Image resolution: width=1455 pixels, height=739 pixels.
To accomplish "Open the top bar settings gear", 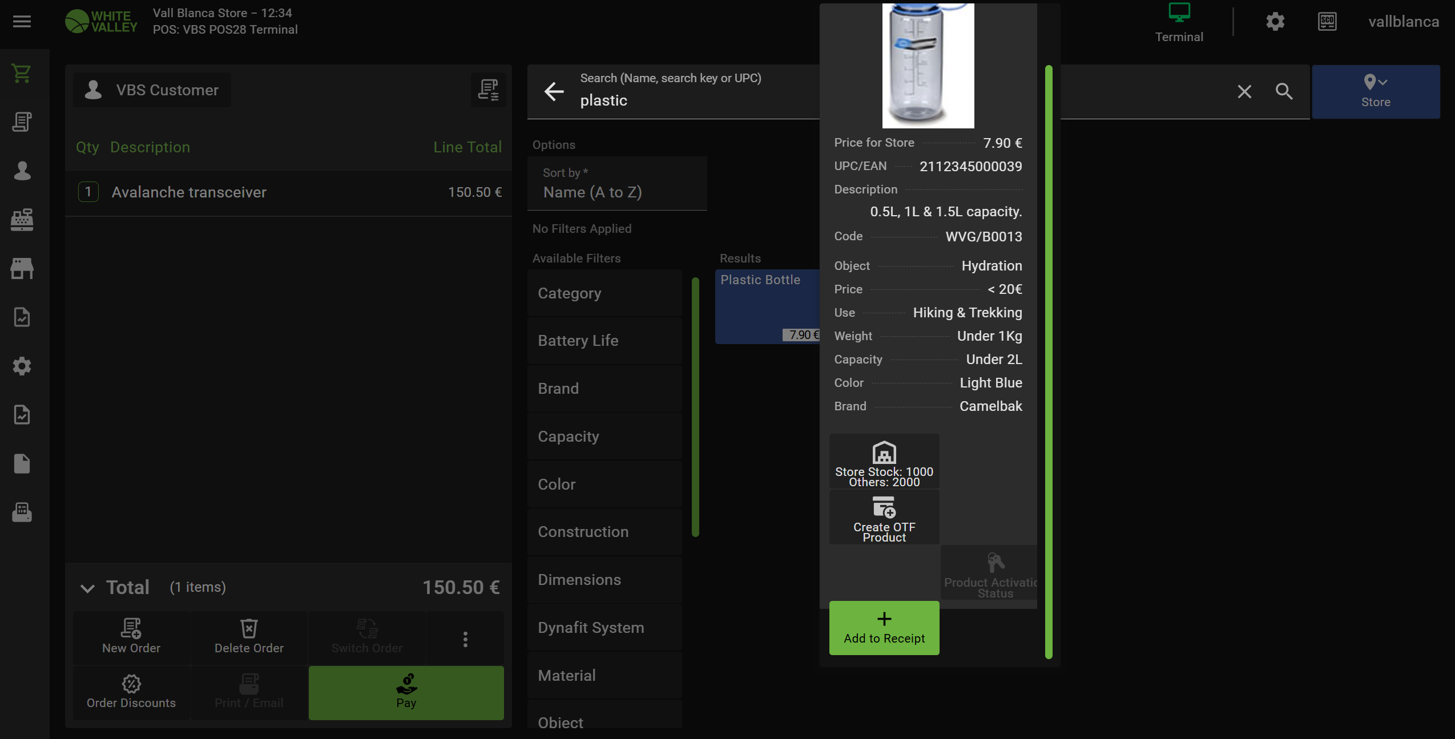I will (x=1275, y=22).
